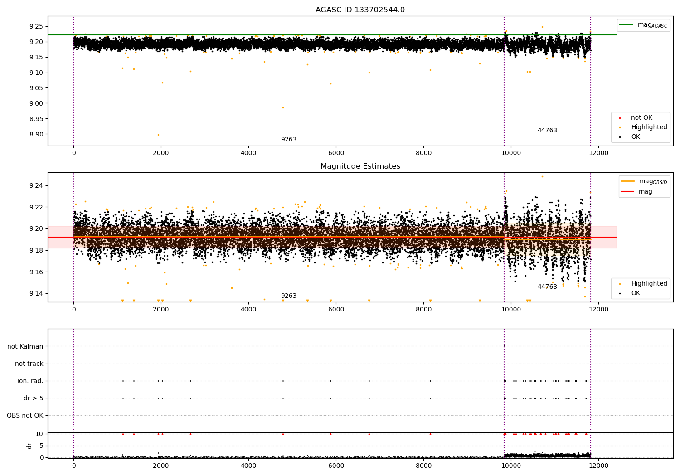Click the 9.16 y-axis tick in middle plot
This screenshot has width=680, height=476.
click(x=36, y=272)
